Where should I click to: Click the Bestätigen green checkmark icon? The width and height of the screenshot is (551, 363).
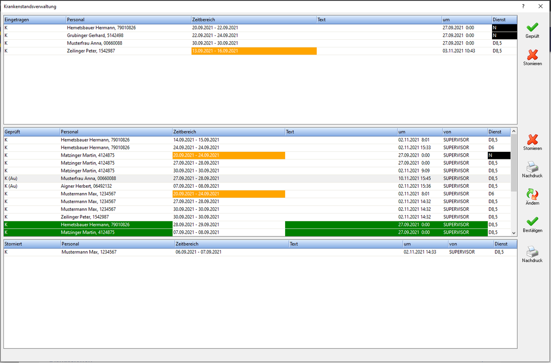click(532, 222)
